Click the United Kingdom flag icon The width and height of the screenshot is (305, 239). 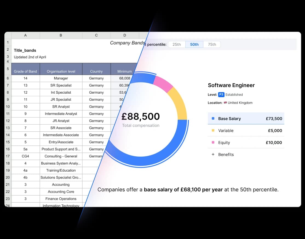tap(225, 103)
